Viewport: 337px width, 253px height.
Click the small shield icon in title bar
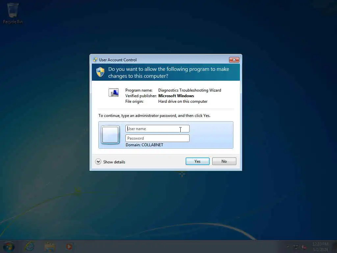coord(95,60)
